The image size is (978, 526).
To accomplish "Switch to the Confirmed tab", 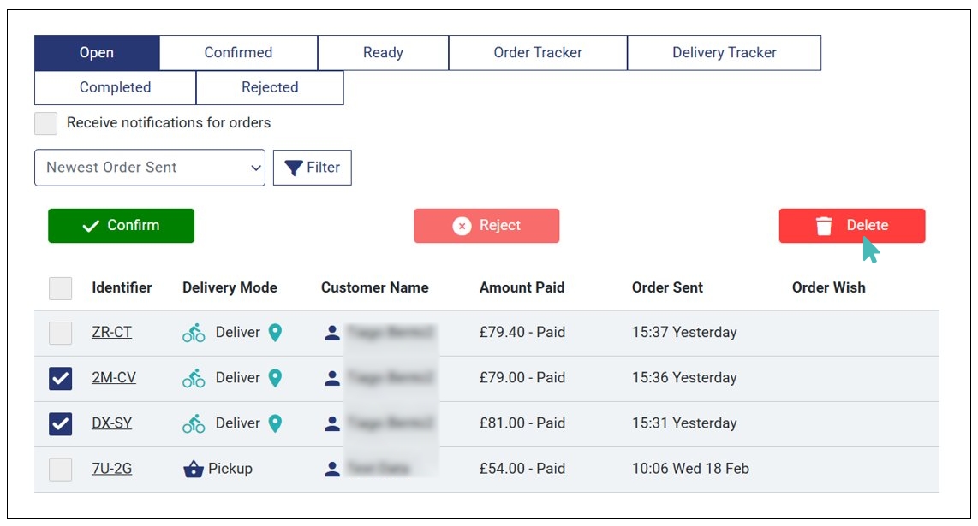I will pyautogui.click(x=238, y=53).
